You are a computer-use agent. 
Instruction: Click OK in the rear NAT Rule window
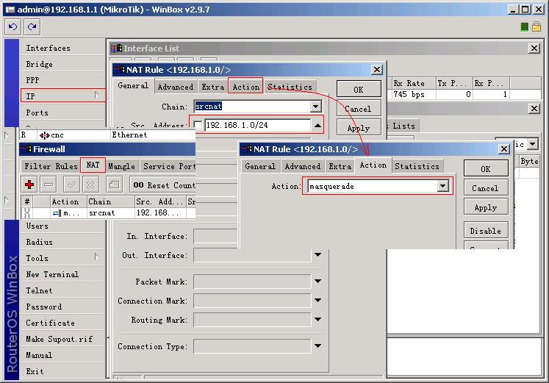[359, 89]
